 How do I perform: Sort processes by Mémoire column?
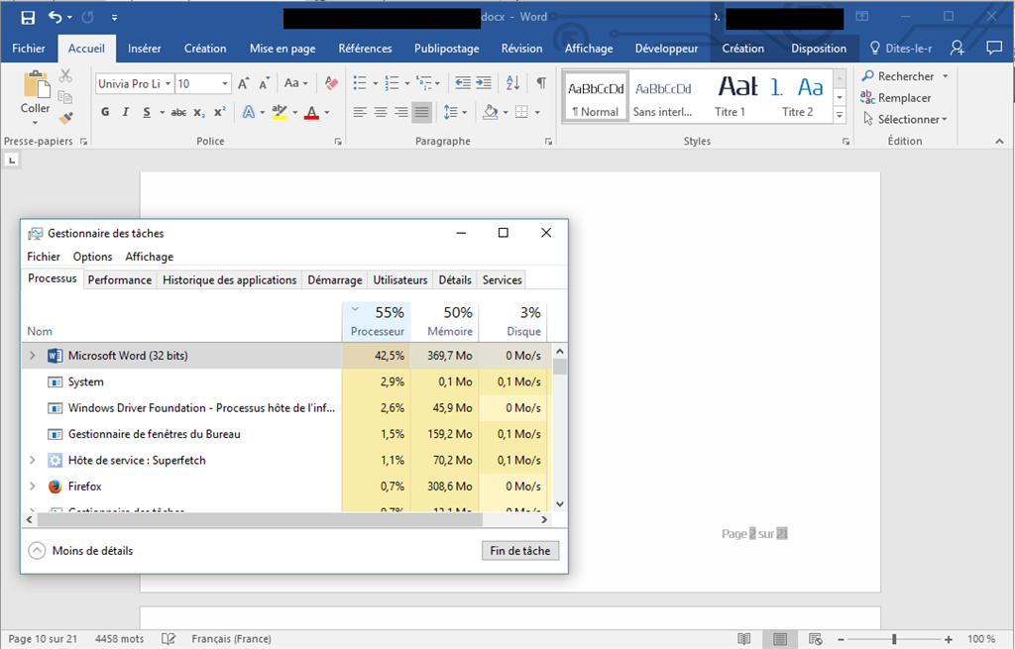coord(445,321)
